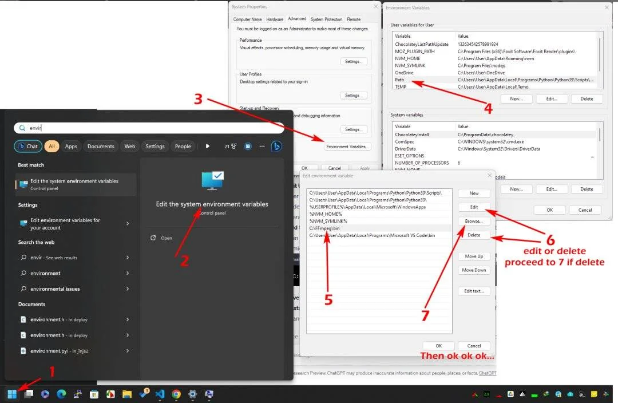Select NVM_SYMLINK user variable row

coord(496,65)
